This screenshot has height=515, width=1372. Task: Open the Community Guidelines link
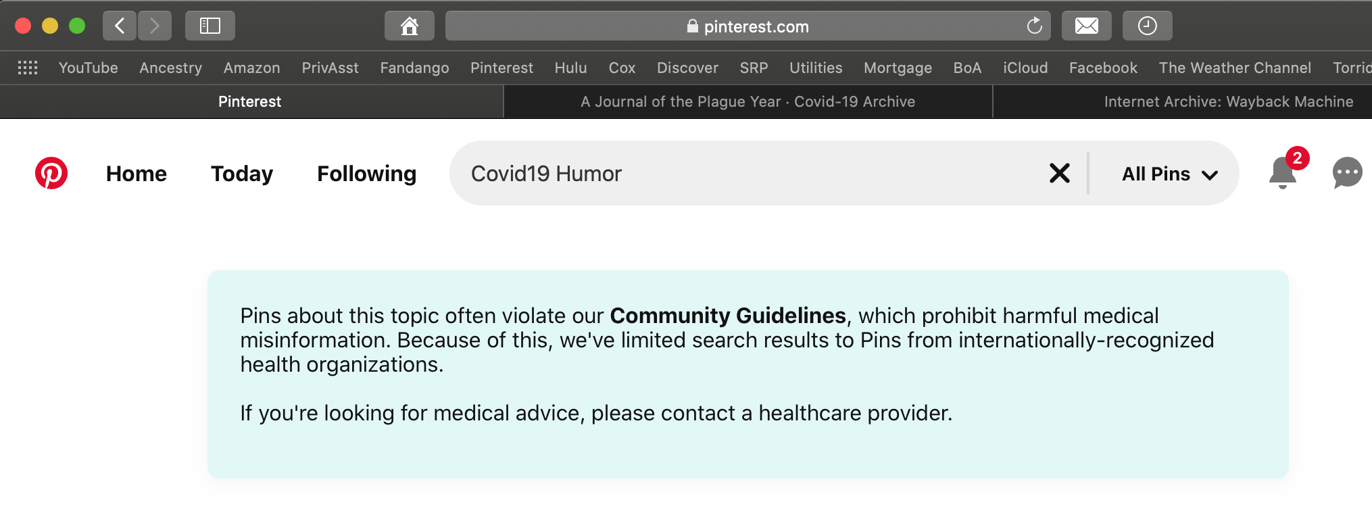728,316
